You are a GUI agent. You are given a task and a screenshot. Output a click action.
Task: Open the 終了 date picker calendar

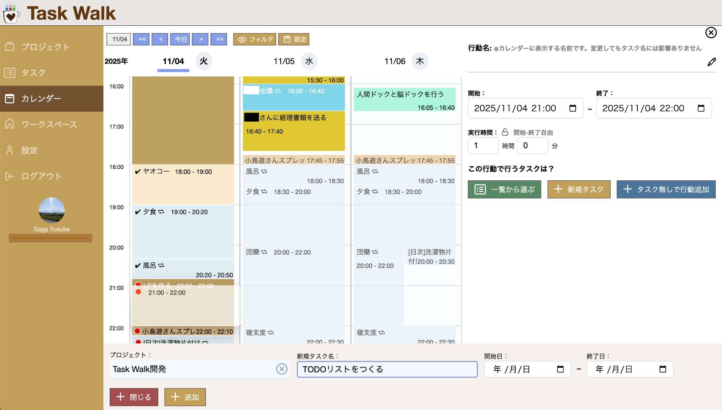[701, 108]
